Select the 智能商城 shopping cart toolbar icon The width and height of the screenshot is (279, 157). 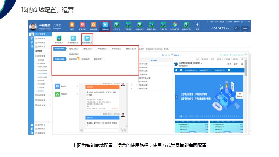coord(105,25)
